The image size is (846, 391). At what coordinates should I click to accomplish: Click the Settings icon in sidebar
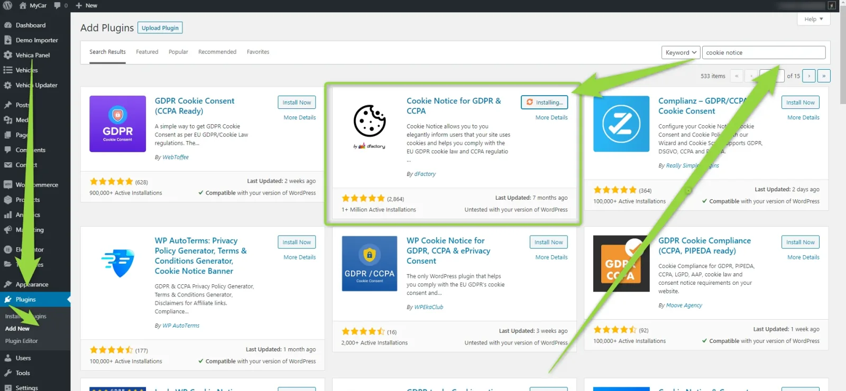[7, 387]
